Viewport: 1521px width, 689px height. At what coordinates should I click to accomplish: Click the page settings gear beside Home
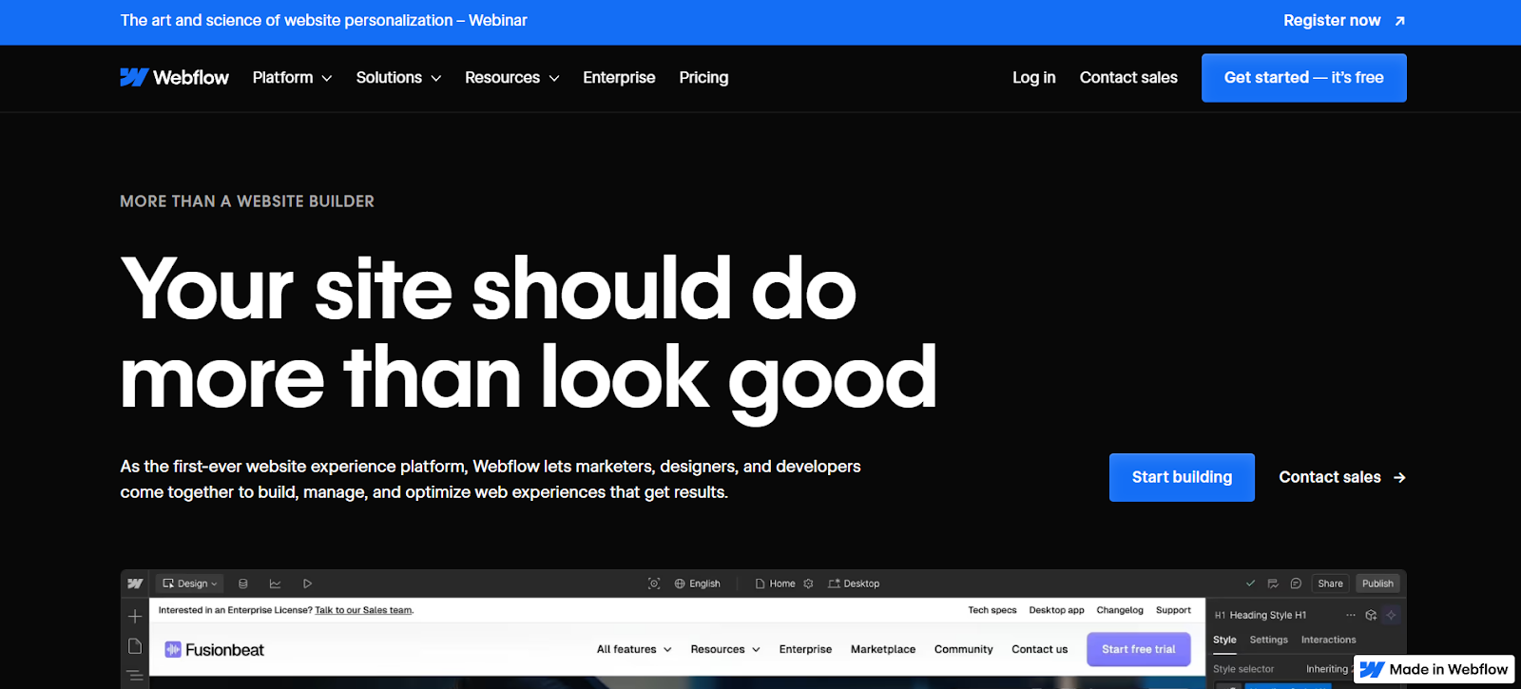[808, 584]
